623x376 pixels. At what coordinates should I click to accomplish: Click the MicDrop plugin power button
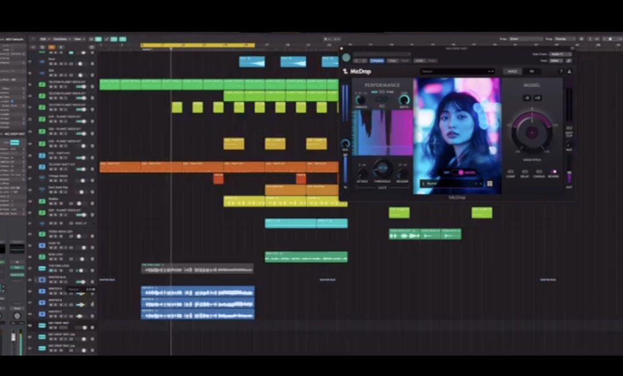[x=346, y=57]
